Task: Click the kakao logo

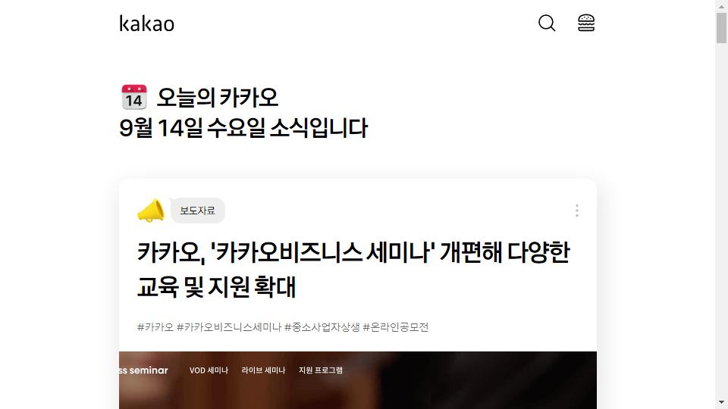Action: tap(146, 23)
